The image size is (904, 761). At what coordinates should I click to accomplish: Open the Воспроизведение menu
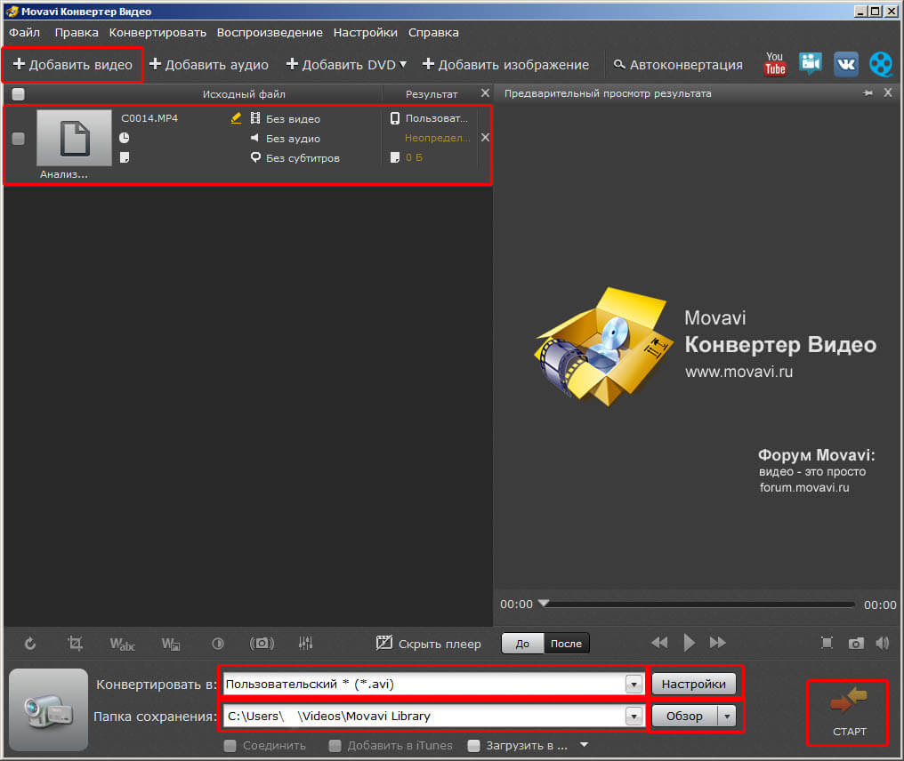point(270,32)
